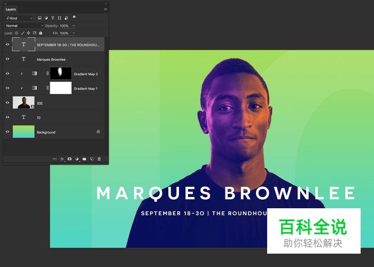Viewport: 374px width, 267px height.
Task: Create a new group folder icon
Action: 84,159
